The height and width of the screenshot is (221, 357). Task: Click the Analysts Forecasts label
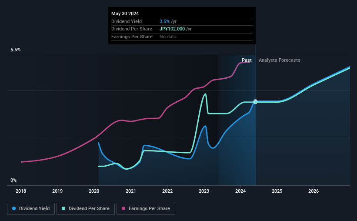[x=279, y=60]
